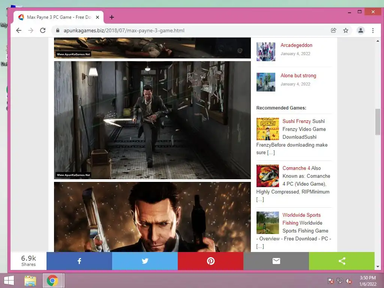Screen dimensions: 384x288
Task: Click the January 4, 2022 date under Arcadegeddon
Action: tap(295, 54)
